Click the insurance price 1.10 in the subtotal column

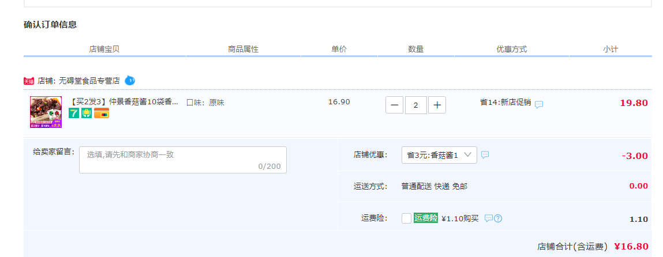[638, 220]
